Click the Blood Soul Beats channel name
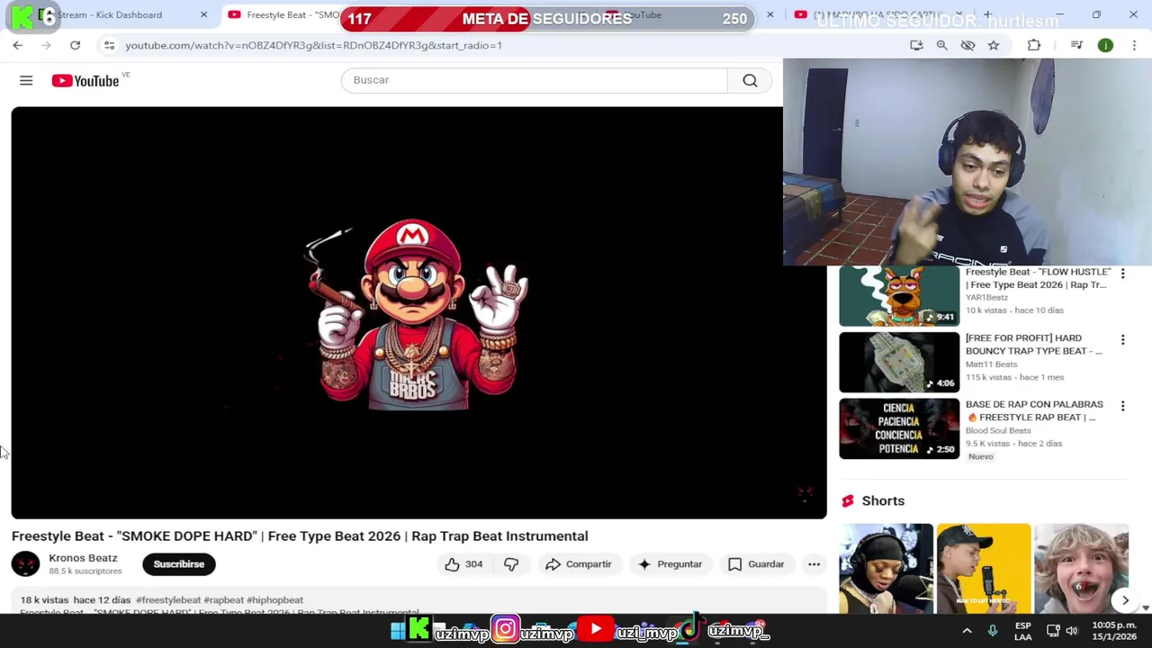 pyautogui.click(x=998, y=431)
